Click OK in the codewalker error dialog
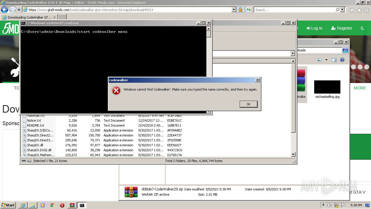This screenshot has width=371, height=209. pos(248,104)
